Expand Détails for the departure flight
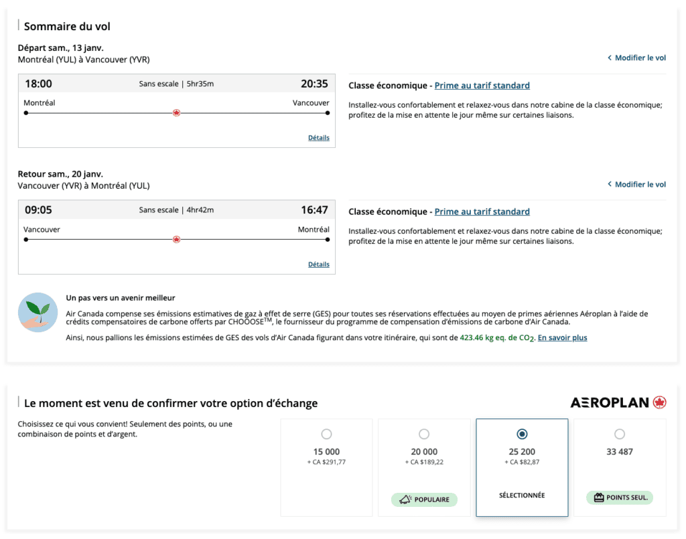 (x=318, y=138)
